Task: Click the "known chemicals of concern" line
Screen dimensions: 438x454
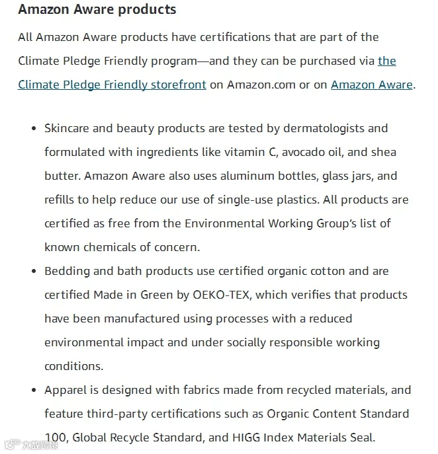Action: 122,248
